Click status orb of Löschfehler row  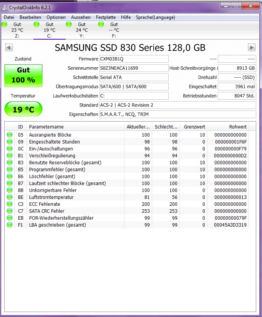(x=10, y=176)
